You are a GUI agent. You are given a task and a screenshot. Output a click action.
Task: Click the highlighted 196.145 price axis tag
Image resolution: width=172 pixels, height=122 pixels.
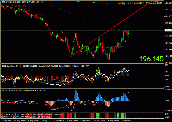168,30
